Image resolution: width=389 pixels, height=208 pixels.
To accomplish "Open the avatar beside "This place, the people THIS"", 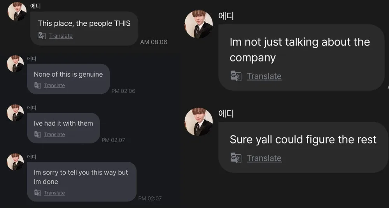I will click(17, 11).
